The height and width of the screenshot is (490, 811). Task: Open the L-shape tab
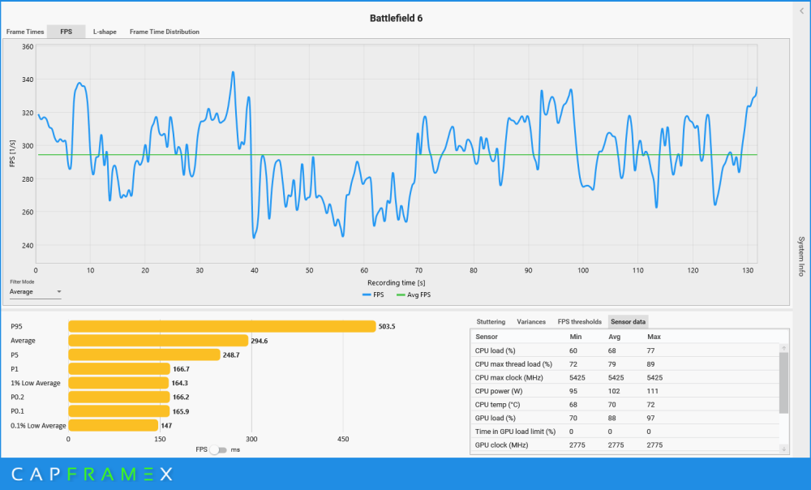105,32
